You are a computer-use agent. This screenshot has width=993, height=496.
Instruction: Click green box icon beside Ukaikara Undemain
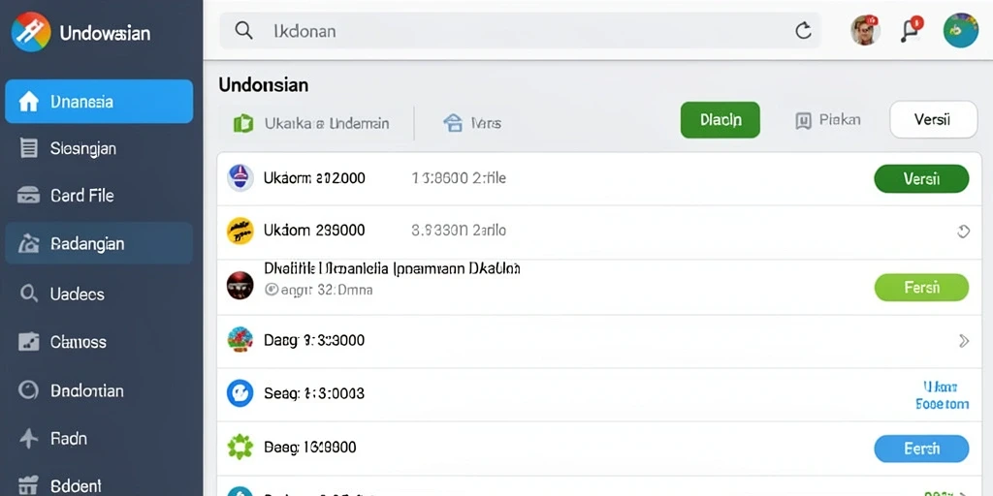[x=243, y=123]
